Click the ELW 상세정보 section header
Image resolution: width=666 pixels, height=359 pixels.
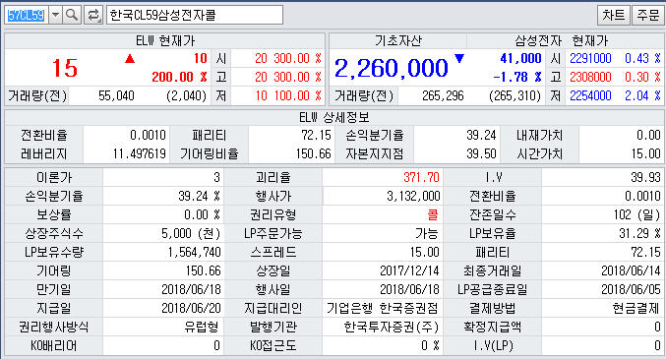click(x=334, y=117)
